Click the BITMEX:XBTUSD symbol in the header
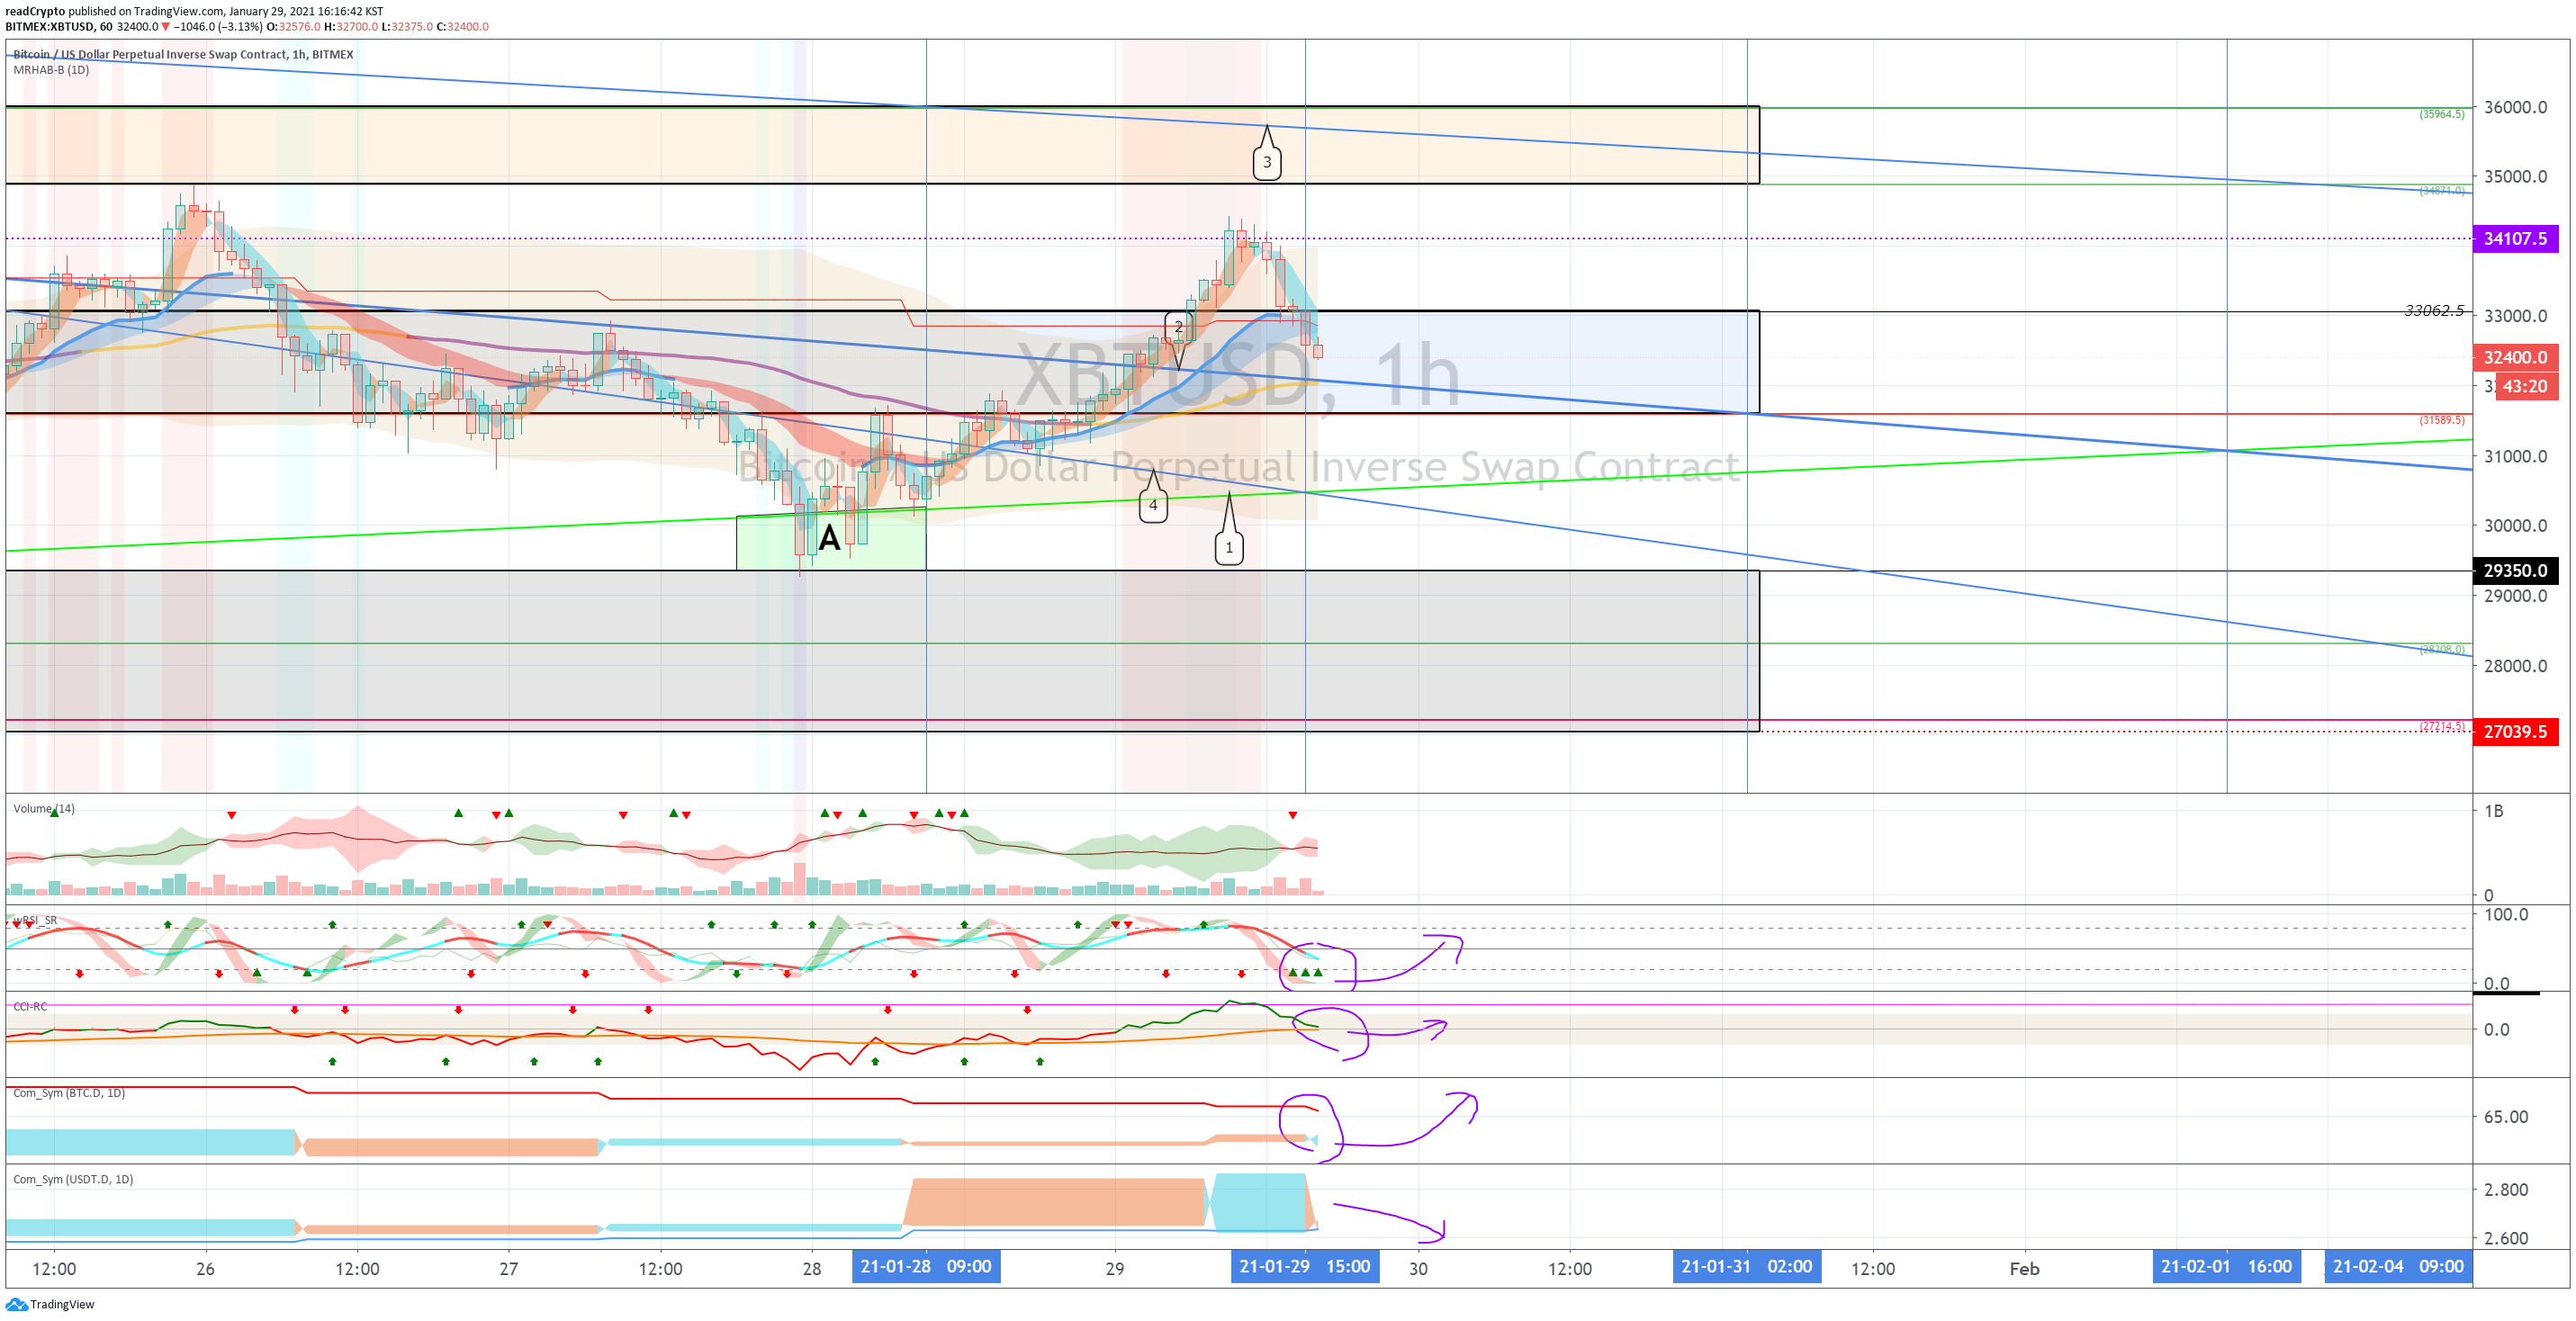The image size is (2576, 1321). [x=49, y=27]
